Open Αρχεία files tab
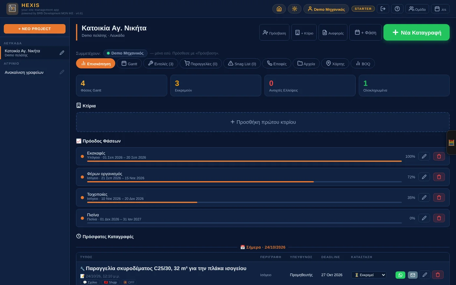This screenshot has height=285, width=456. click(306, 64)
